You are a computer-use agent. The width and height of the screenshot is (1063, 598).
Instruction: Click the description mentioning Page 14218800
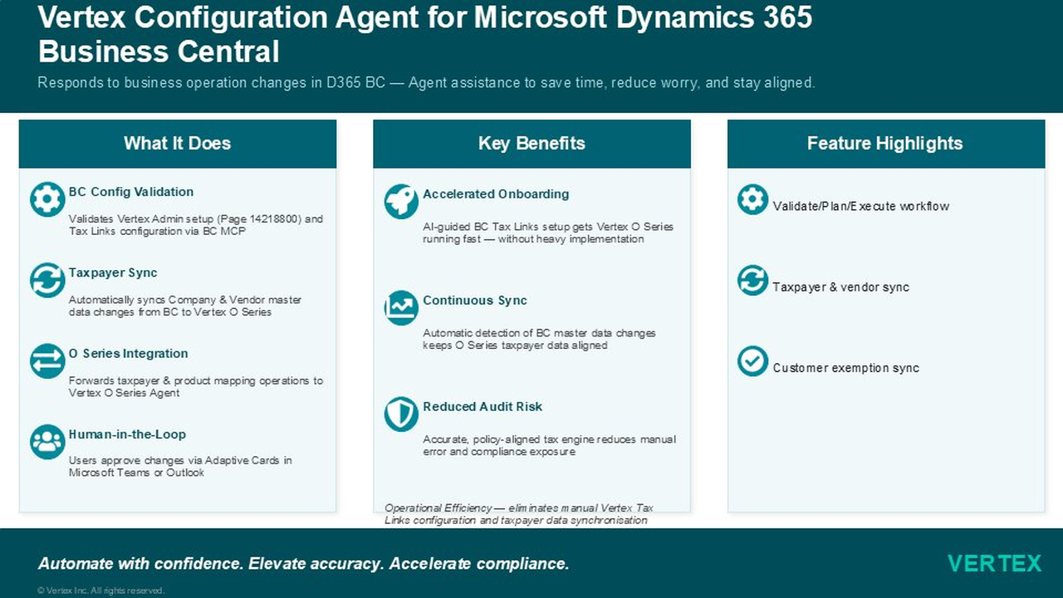(x=196, y=225)
